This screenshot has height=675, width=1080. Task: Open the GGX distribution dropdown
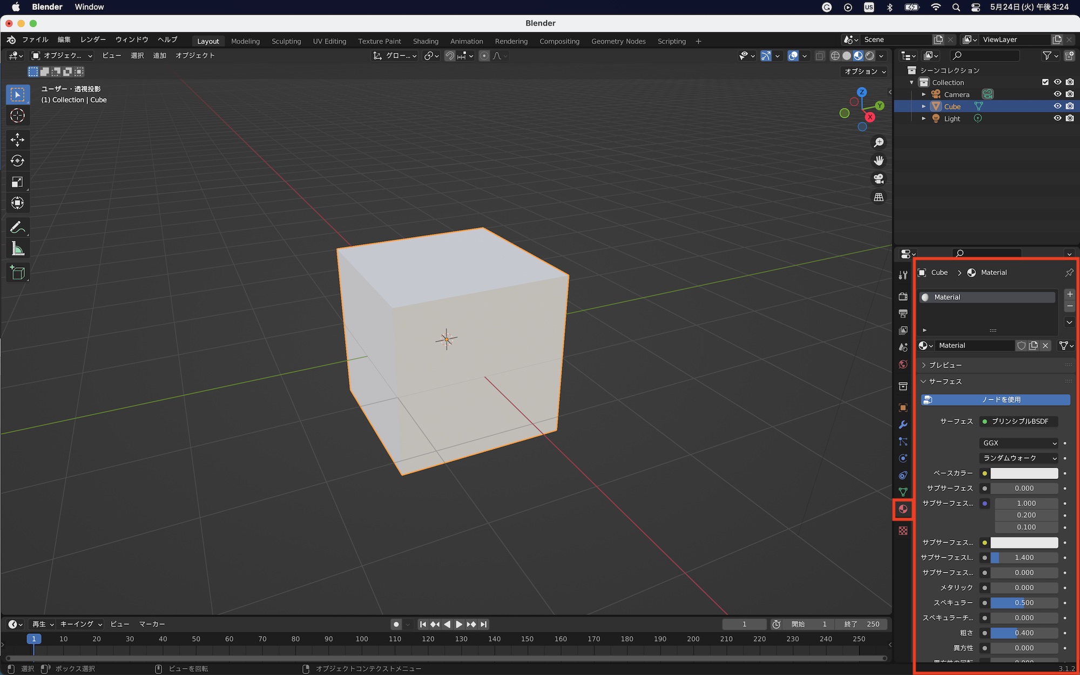coord(1018,443)
